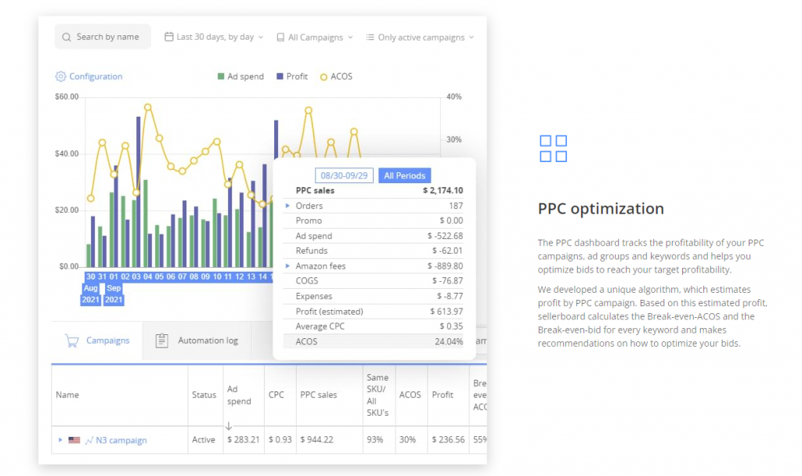This screenshot has height=476, width=802.
Task: Click the campaigns icon in the All Campaigns filter
Action: coord(279,36)
